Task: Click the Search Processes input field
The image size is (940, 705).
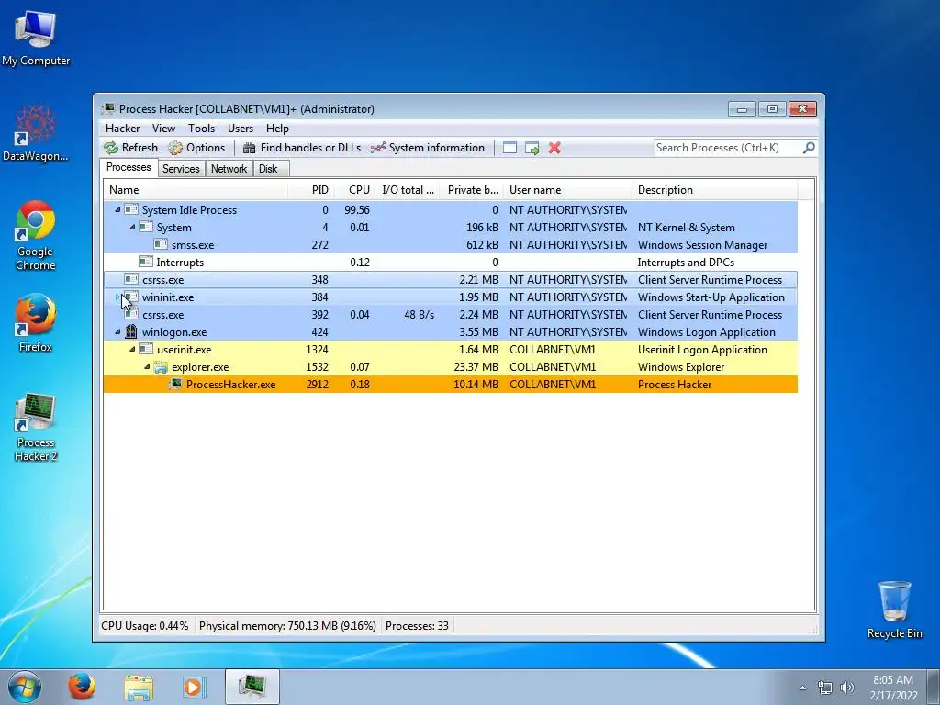Action: (x=728, y=148)
